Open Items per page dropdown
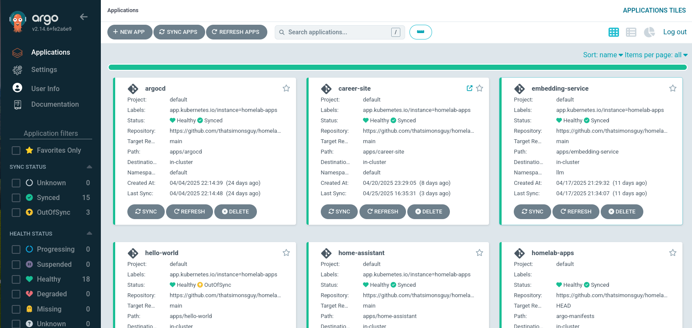This screenshot has width=692, height=328. [x=656, y=55]
